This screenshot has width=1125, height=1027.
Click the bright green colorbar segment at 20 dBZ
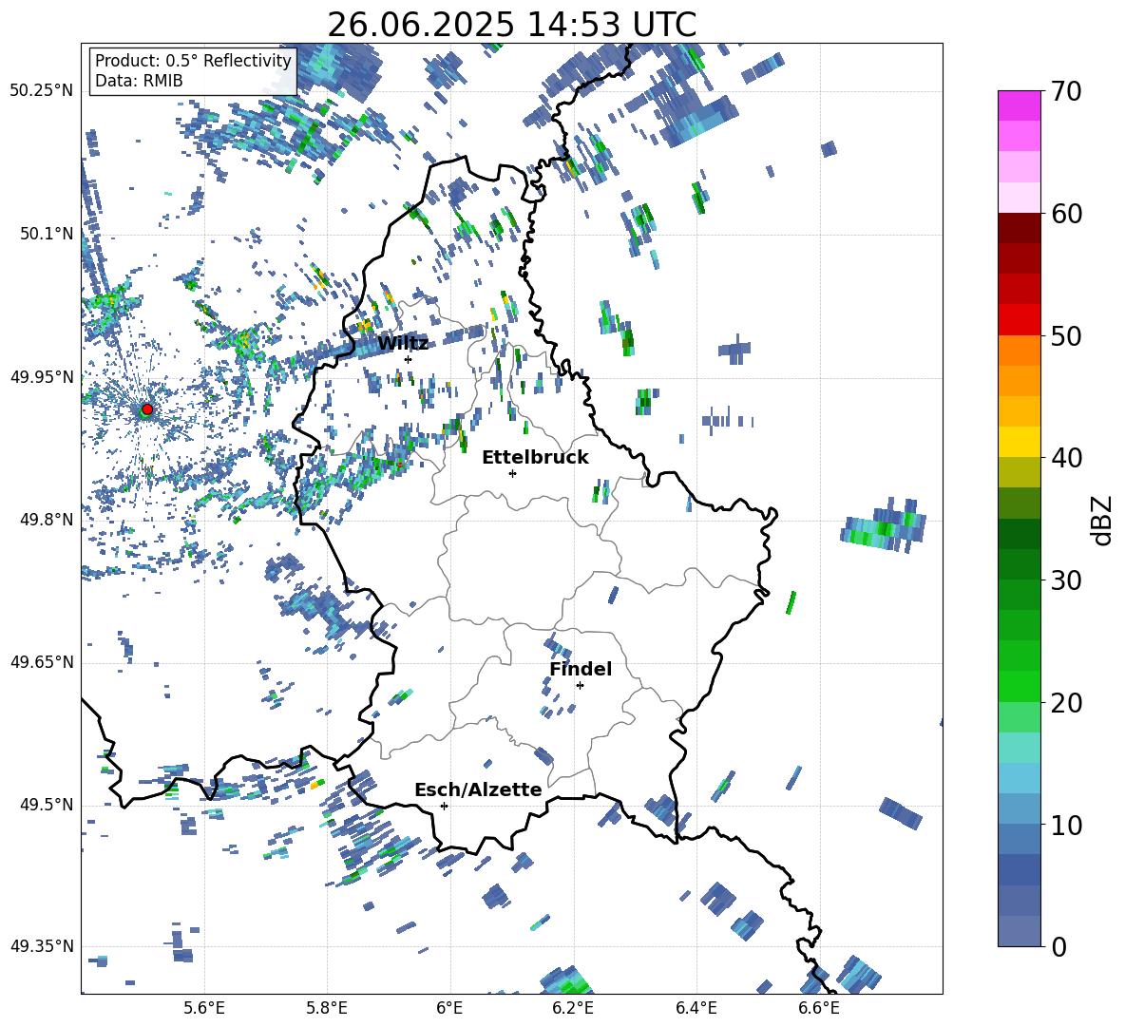tap(1019, 686)
